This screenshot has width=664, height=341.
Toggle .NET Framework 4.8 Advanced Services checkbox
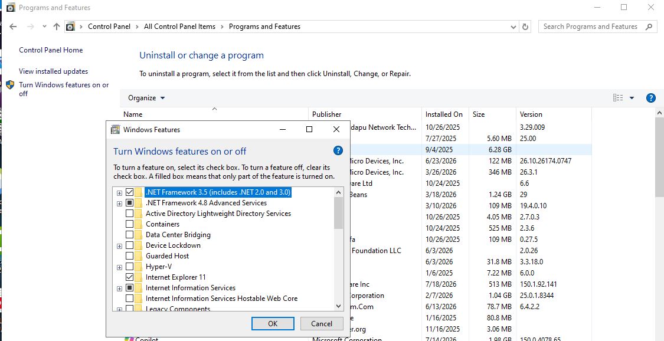[x=130, y=203]
